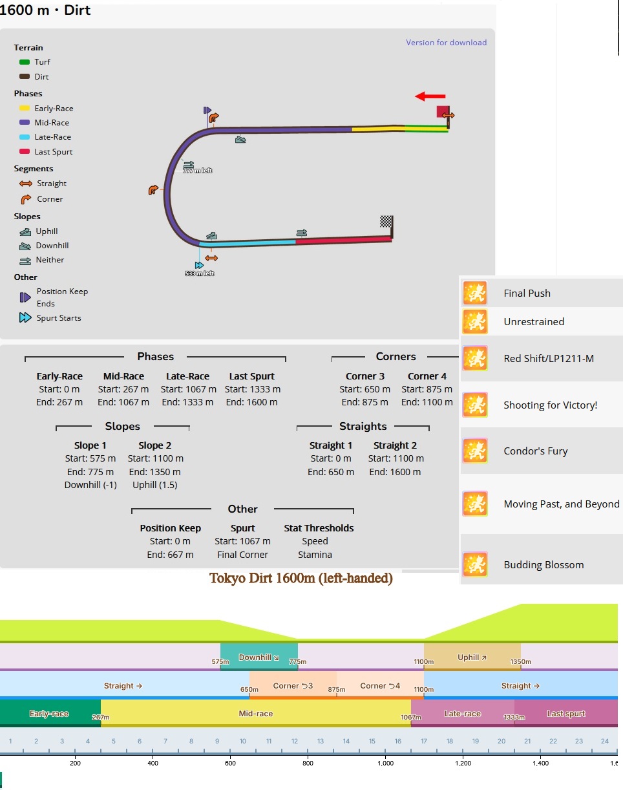Click the Neither slope icon in the legend
This screenshot has width=623, height=790.
click(25, 260)
